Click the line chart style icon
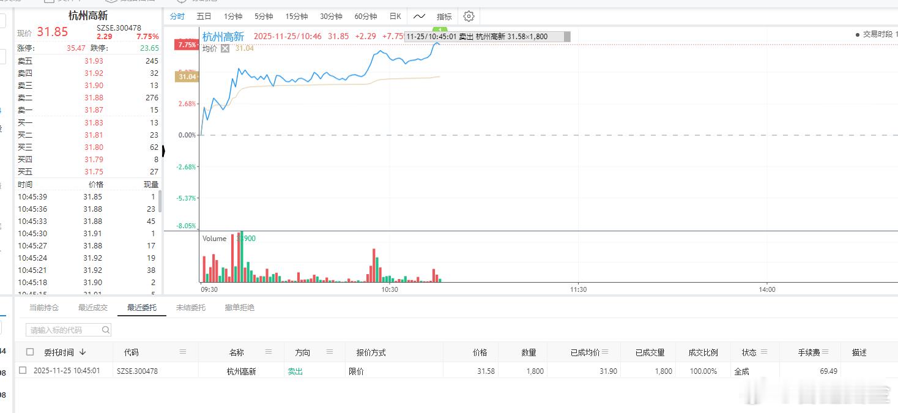This screenshot has height=413, width=898. (419, 17)
